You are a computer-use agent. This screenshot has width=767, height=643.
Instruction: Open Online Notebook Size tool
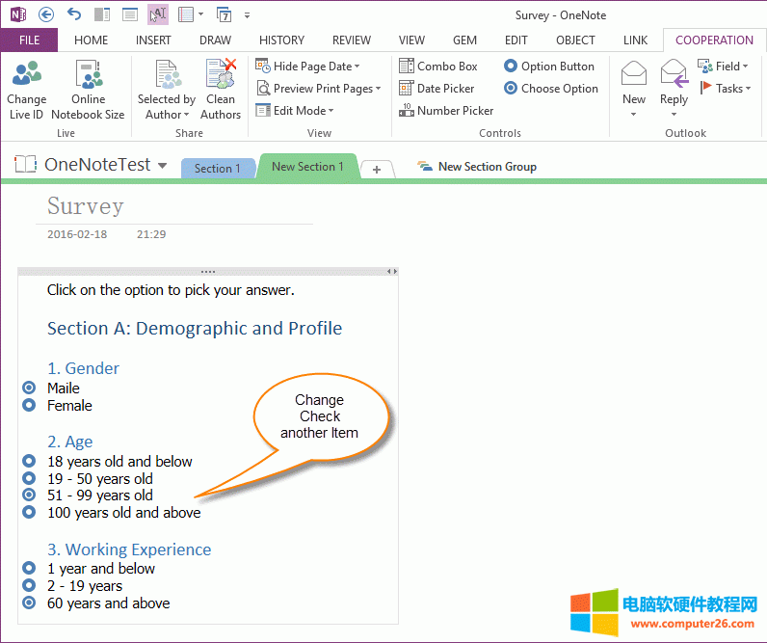pyautogui.click(x=88, y=75)
